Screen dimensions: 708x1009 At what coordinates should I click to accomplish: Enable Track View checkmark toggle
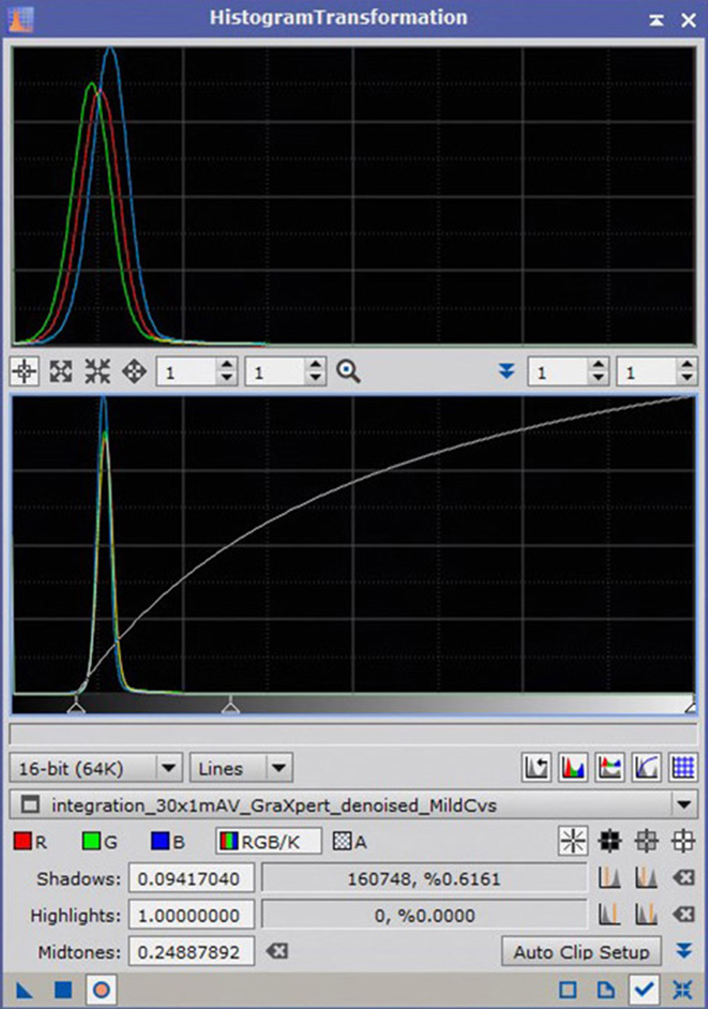(x=644, y=989)
